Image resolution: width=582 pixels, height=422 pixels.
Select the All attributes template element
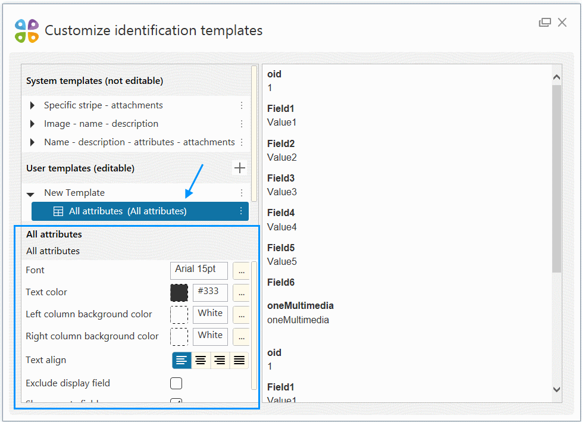127,211
